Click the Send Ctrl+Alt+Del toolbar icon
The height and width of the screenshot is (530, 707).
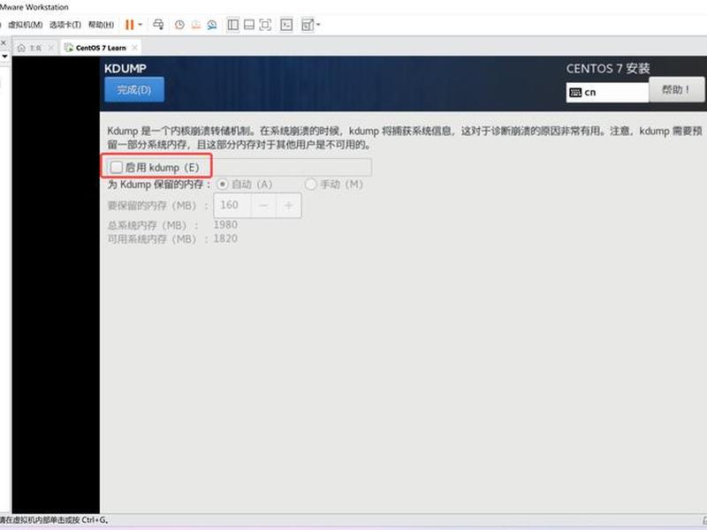click(x=158, y=25)
